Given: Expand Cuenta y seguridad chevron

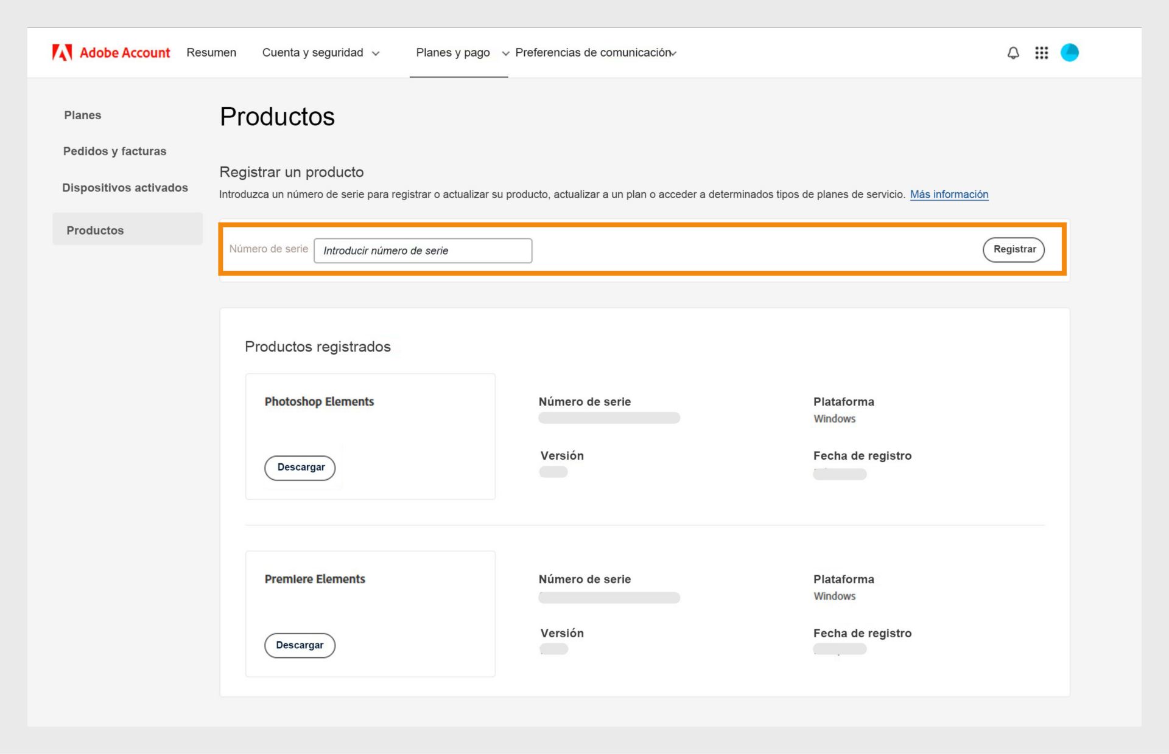Looking at the screenshot, I should point(376,54).
